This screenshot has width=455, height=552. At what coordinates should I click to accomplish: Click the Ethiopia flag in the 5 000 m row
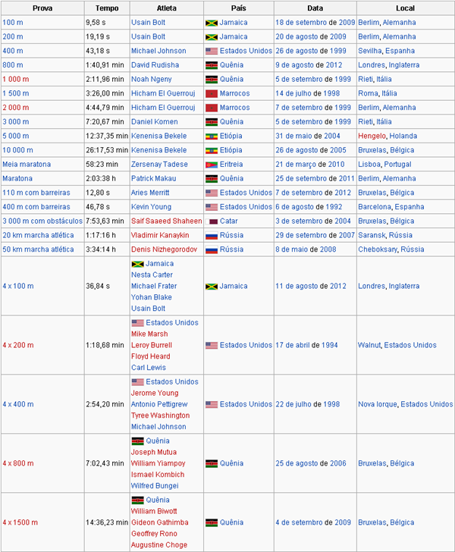[x=212, y=136]
